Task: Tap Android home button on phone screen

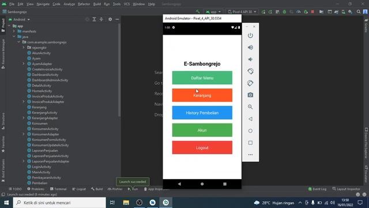Action: coord(202,184)
